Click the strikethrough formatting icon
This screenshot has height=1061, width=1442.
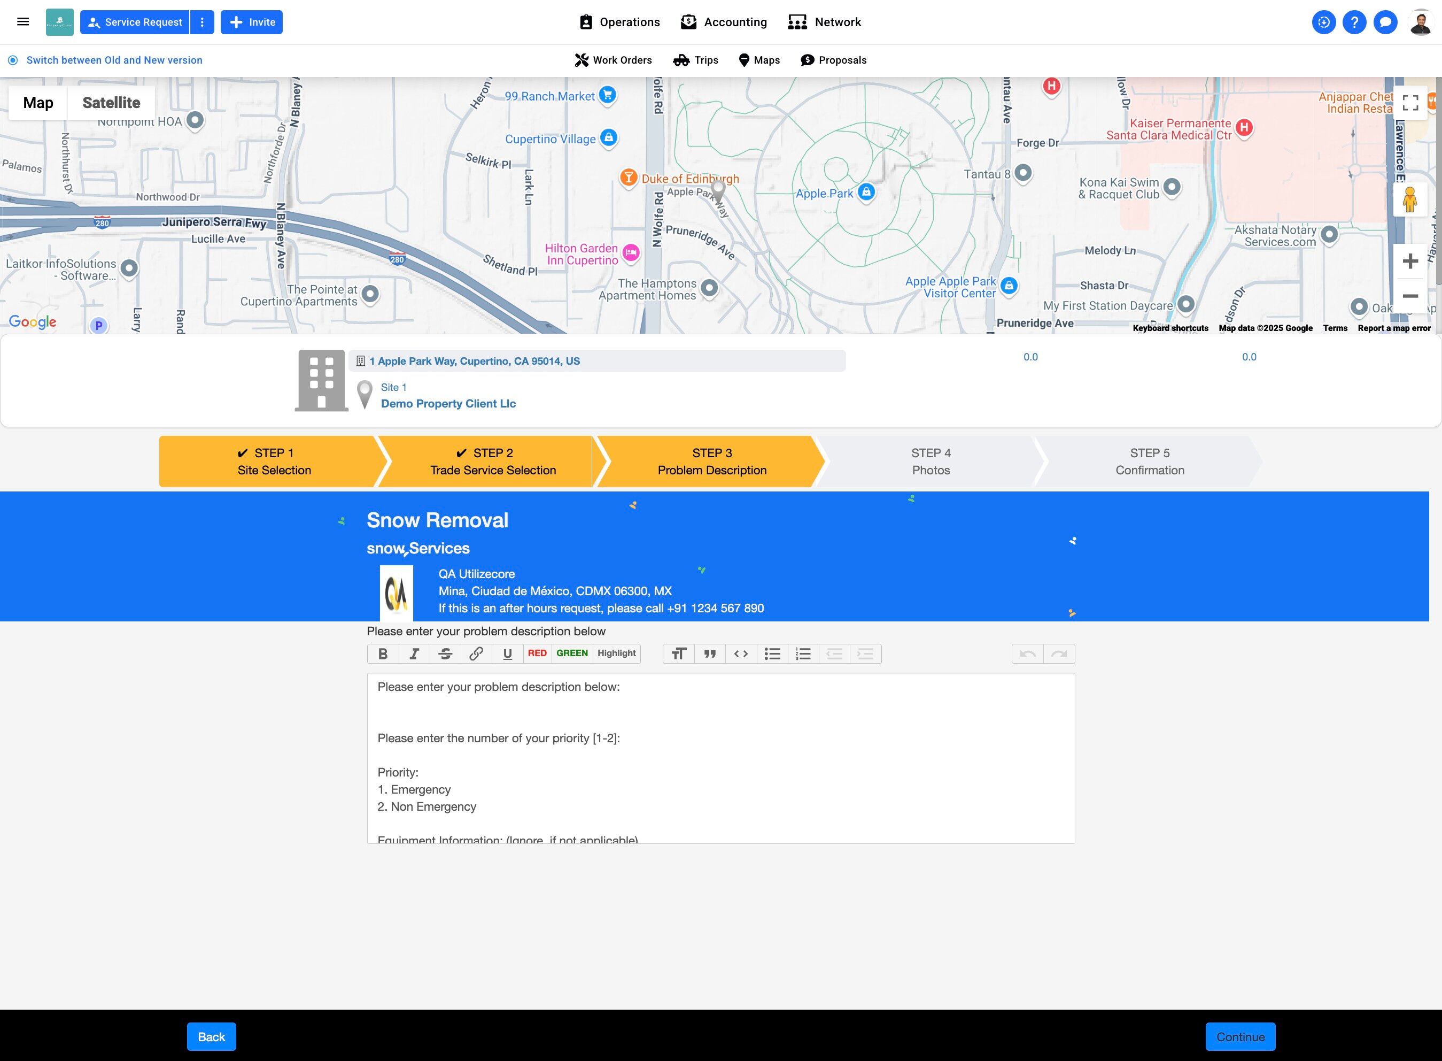click(x=445, y=654)
